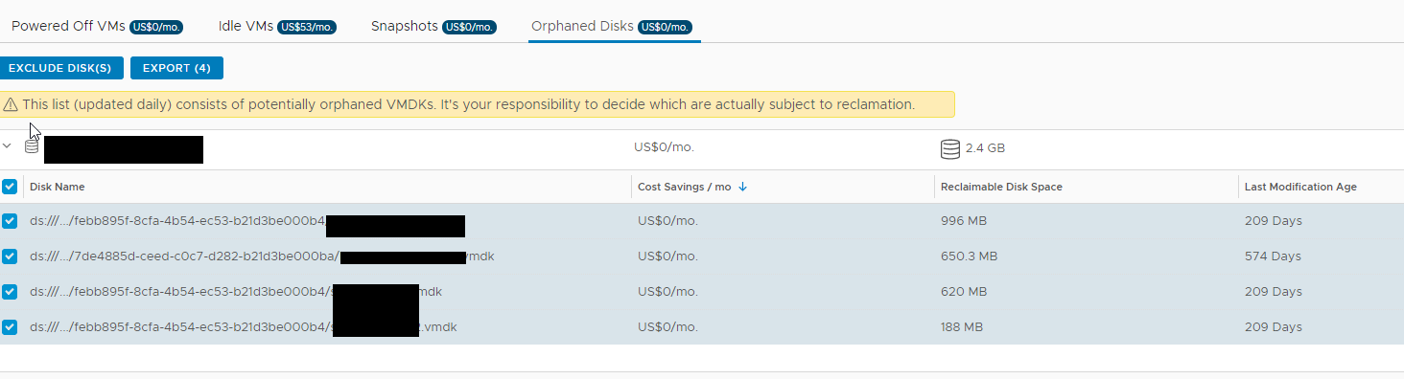Click the disk stack icon next to 2.4 GB
The image size is (1404, 379).
949,148
